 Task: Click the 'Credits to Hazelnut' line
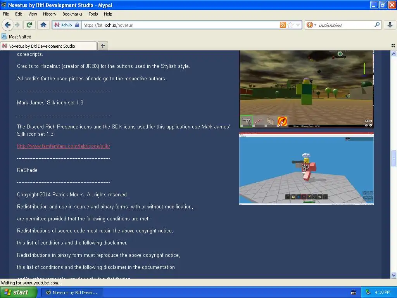(x=103, y=66)
